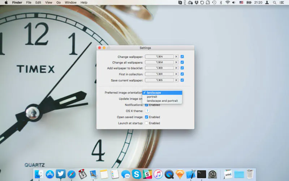Launch Slack from the Dock
Screen dimensions: 289x181
(147, 174)
